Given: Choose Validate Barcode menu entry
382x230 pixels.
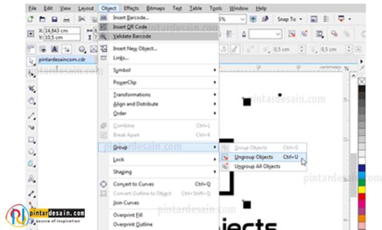Looking at the screenshot, I should [x=159, y=36].
